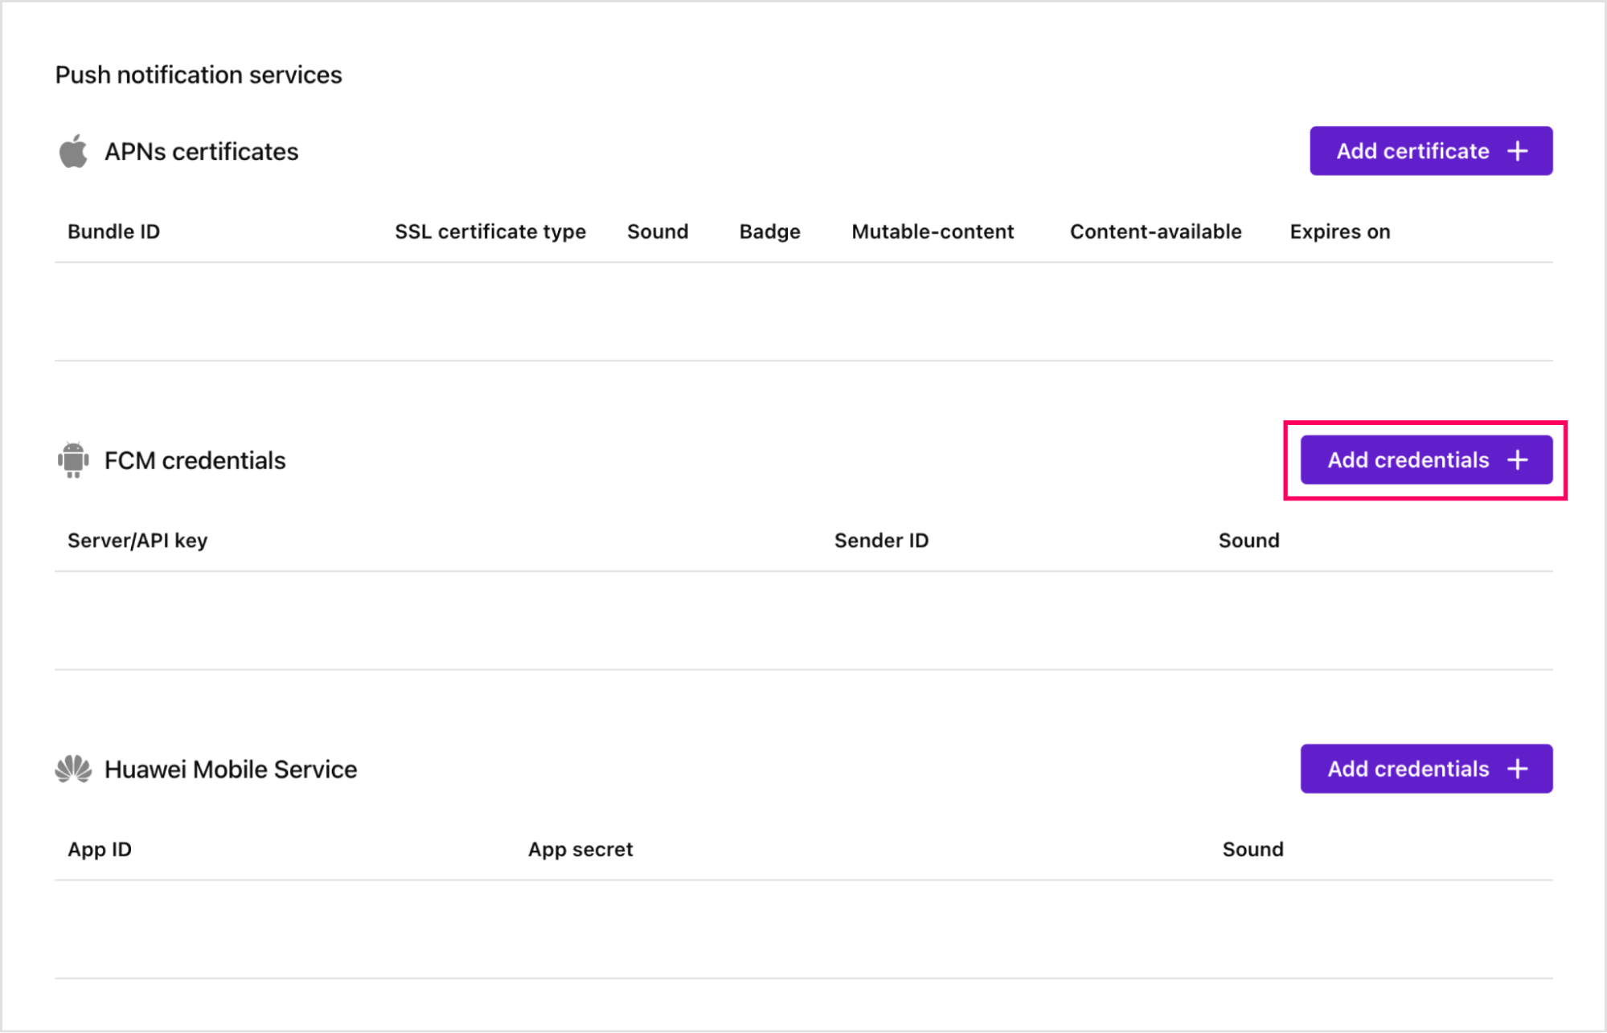Click the Android robot icon

[73, 460]
